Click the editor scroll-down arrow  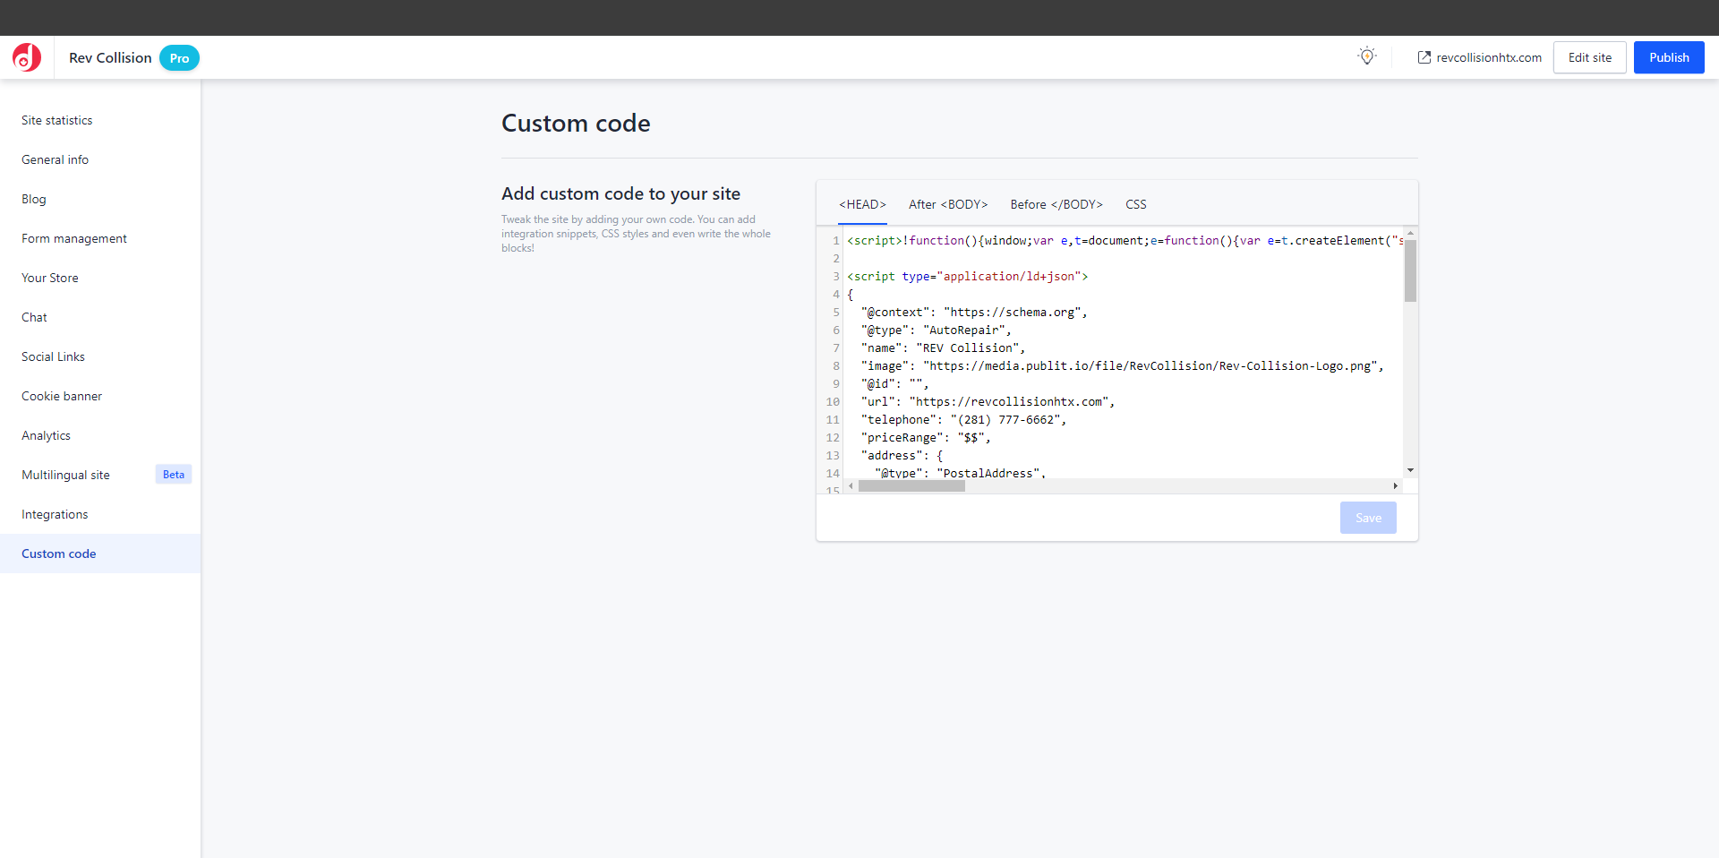pos(1410,470)
